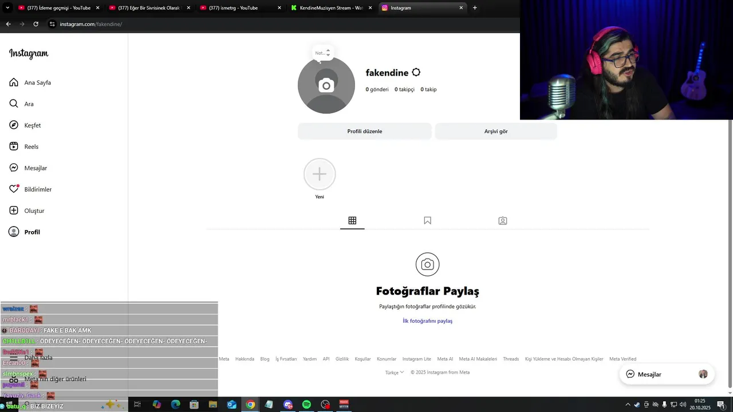
Task: Open settings gear icon next to fakendine
Action: coord(416,73)
